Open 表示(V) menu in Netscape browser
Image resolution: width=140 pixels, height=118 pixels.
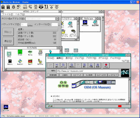pos(69,58)
